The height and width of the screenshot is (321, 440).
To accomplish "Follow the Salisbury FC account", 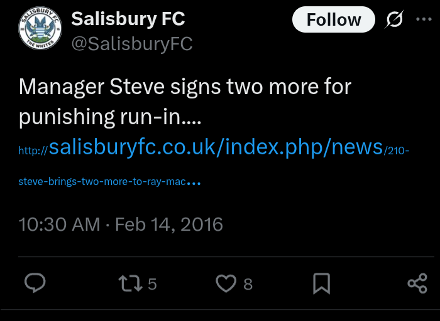I will [333, 20].
